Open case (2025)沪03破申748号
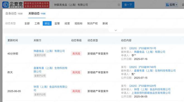 coord(142,67)
